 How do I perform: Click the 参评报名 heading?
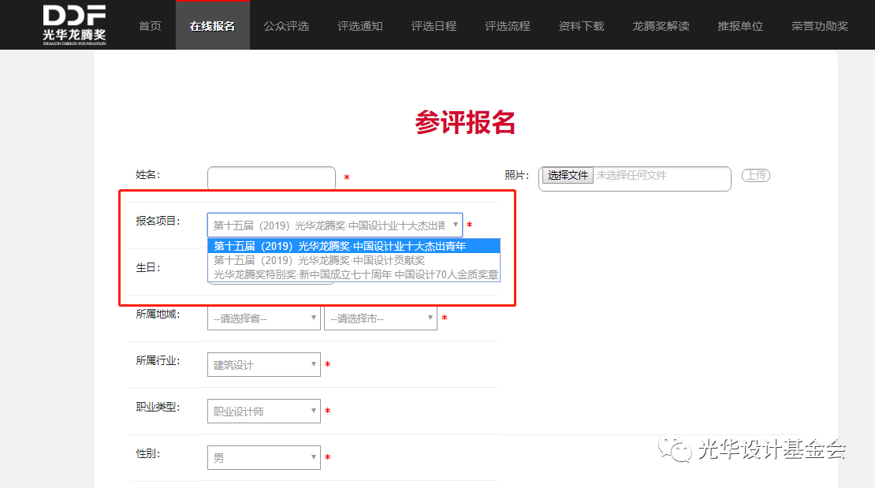coord(465,122)
